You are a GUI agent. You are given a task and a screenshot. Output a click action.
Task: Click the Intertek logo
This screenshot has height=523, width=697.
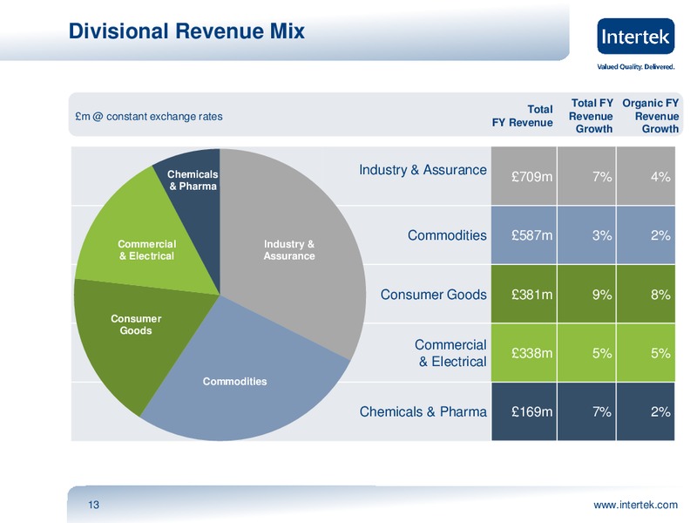[x=636, y=36]
